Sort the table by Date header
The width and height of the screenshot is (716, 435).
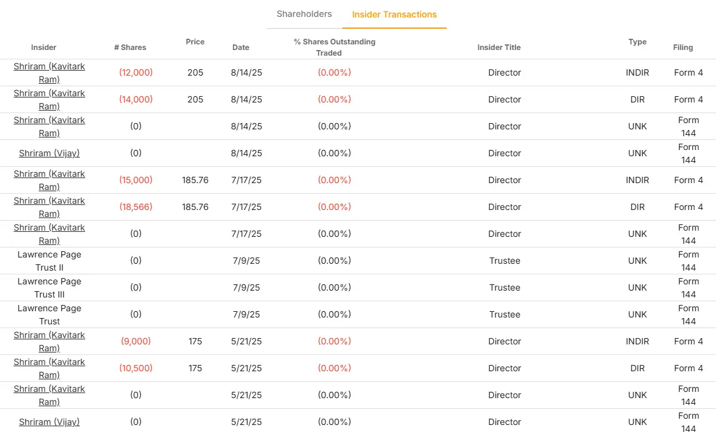tap(241, 47)
